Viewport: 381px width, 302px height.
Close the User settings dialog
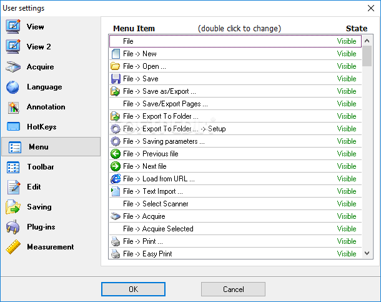click(x=371, y=8)
